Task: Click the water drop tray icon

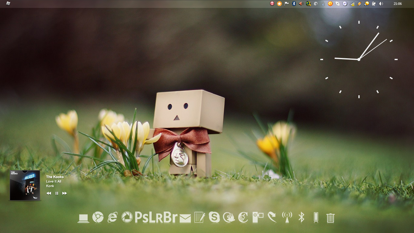Action: point(323,4)
